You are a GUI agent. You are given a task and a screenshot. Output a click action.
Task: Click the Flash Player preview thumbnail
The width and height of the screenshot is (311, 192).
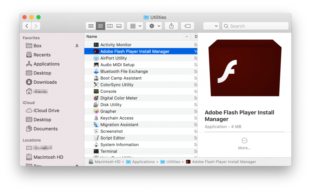[x=245, y=68]
